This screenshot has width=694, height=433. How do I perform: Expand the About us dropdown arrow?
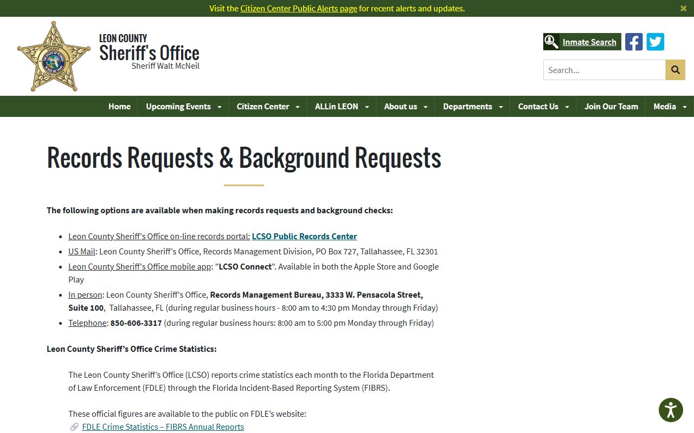click(x=426, y=107)
